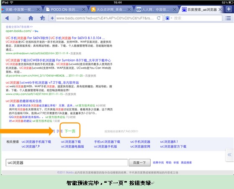Search related uc浏览器官方下载

pyautogui.click(x=173, y=146)
